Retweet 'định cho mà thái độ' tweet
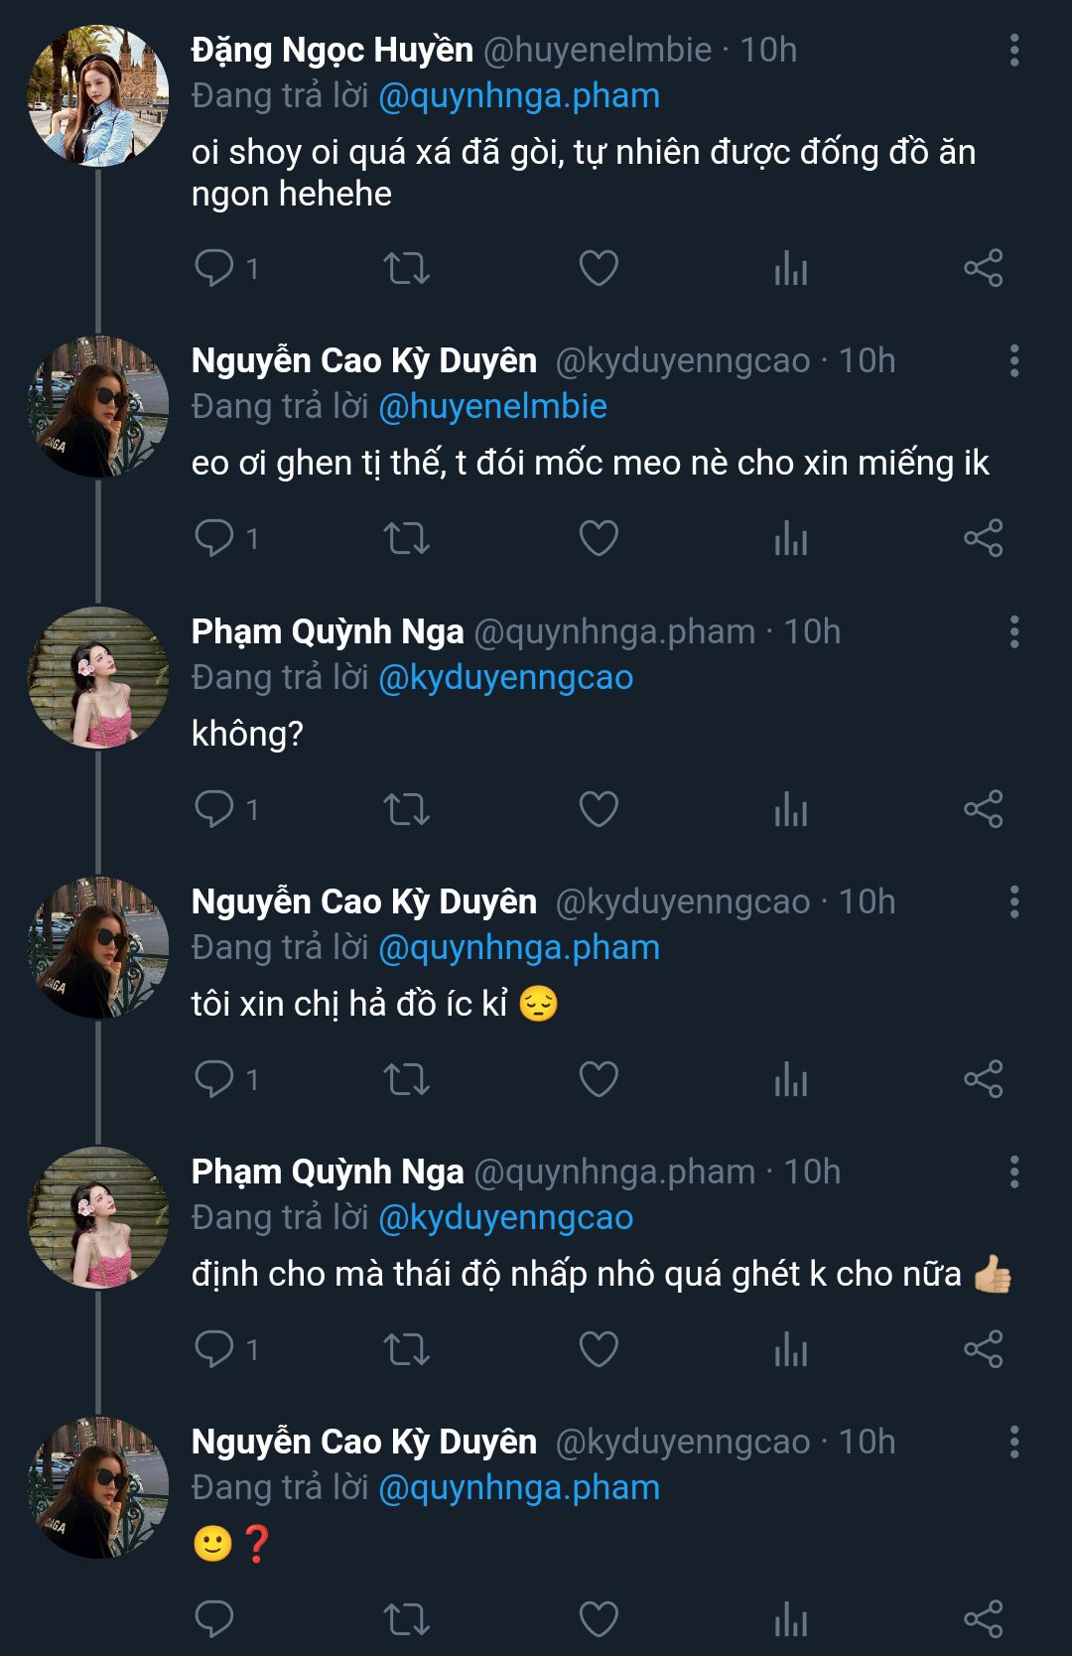 tap(406, 1349)
